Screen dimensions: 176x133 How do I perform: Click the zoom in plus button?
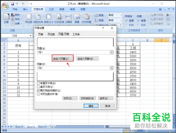pos(170,131)
